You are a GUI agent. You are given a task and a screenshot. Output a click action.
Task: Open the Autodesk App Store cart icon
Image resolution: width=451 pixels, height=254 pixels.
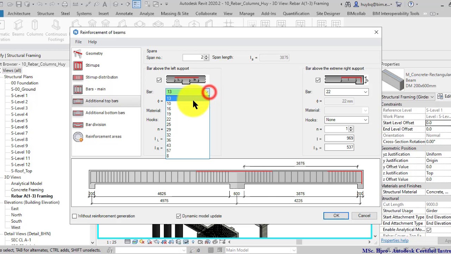(399, 4)
